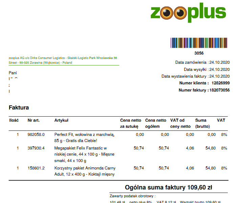Select article number 982058.0
243x203 pixels.
(36, 135)
